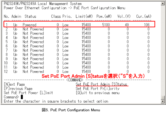The width and height of the screenshot is (166, 114).
Task: Select [Q]uit to previous menu
Action: (98, 93)
